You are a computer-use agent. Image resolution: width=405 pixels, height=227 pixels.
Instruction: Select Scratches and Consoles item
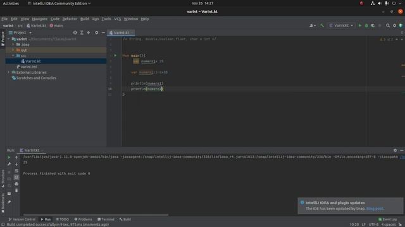pyautogui.click(x=36, y=78)
